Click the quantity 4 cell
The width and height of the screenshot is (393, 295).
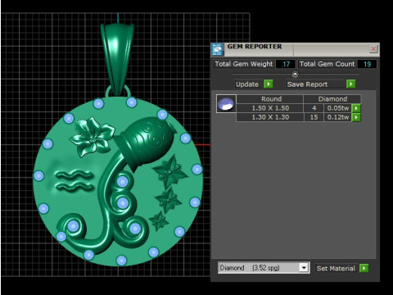click(x=314, y=108)
